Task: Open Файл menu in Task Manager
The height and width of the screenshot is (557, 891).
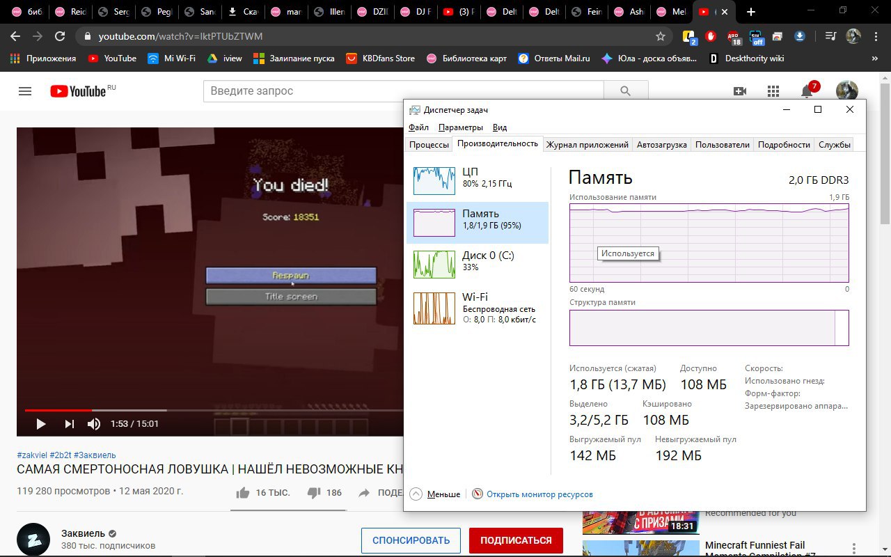Action: tap(418, 127)
